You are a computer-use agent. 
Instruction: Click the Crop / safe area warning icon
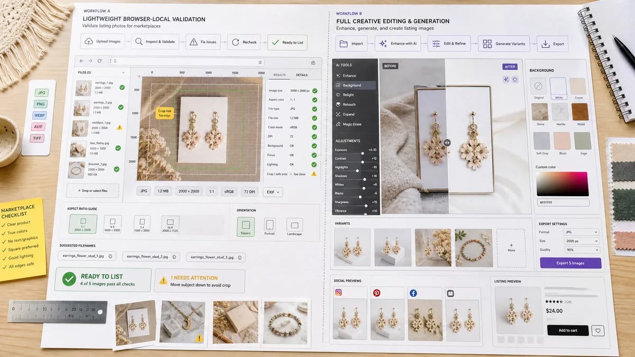(314, 173)
